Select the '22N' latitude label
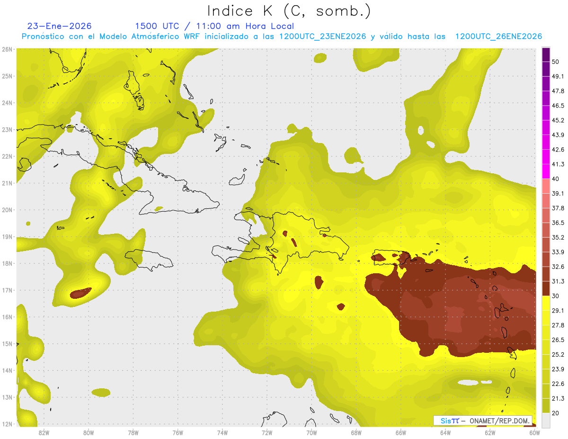This screenshot has width=568, height=439. pyautogui.click(x=7, y=156)
